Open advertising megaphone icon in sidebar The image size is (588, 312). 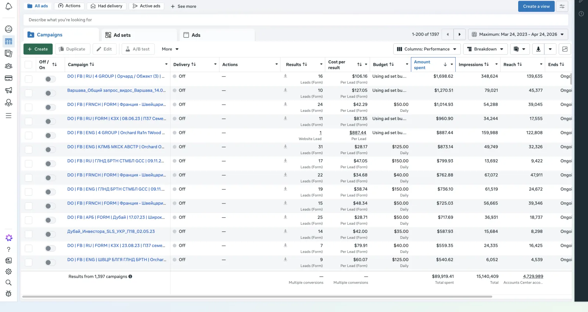pyautogui.click(x=8, y=90)
